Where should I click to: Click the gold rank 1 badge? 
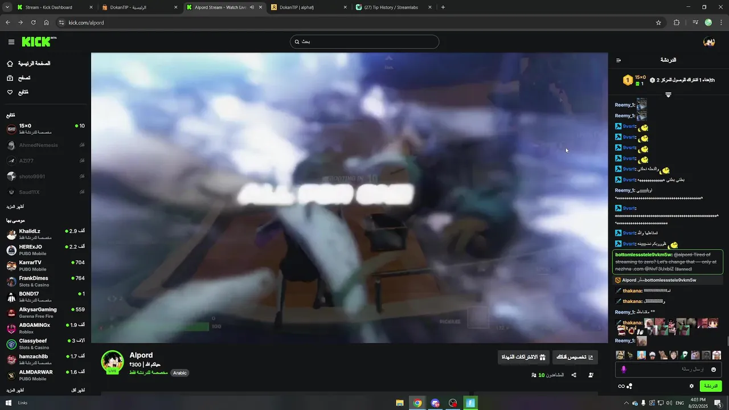pyautogui.click(x=627, y=80)
